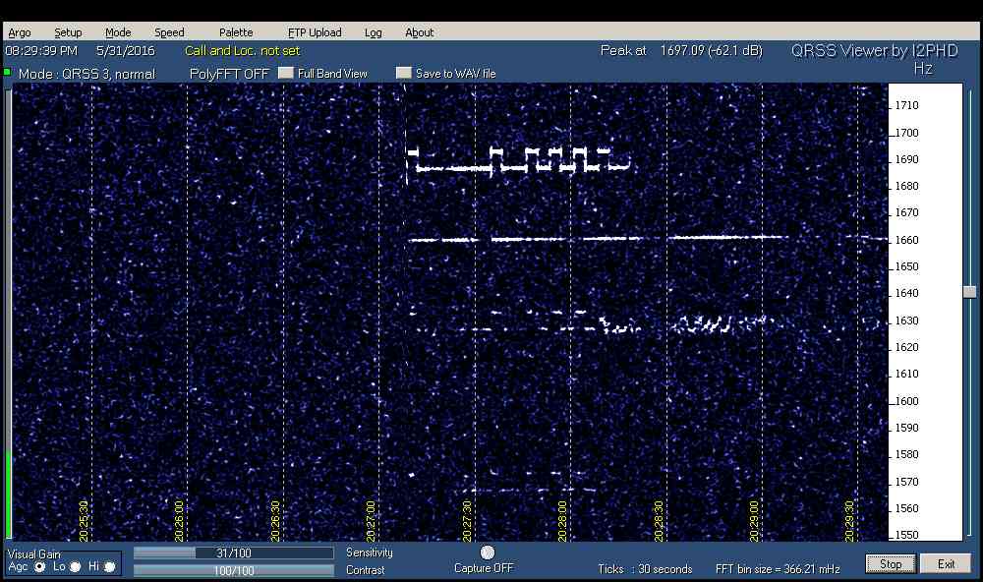Open the FTP Upload menu
The height and width of the screenshot is (582, 983).
click(315, 32)
